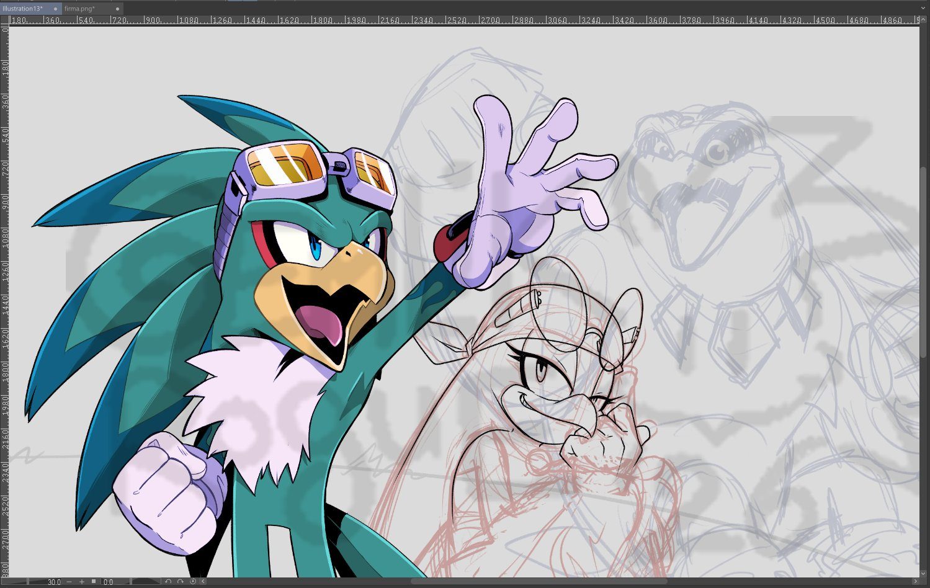The height and width of the screenshot is (588, 930).
Task: Click the zoom scale slider
Action: point(14,582)
